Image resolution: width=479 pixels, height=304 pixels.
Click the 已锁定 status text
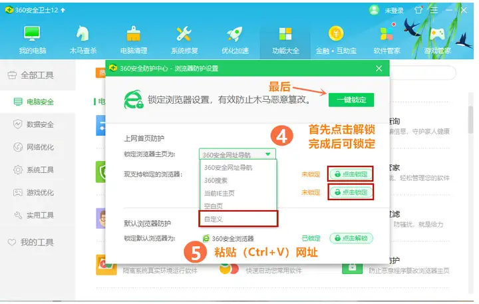tap(311, 238)
